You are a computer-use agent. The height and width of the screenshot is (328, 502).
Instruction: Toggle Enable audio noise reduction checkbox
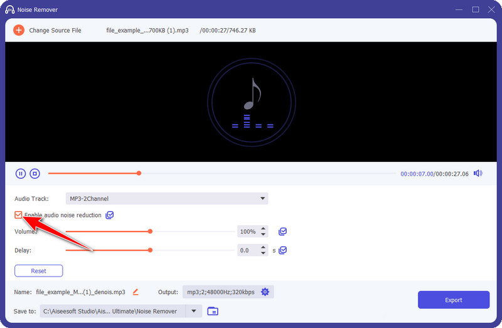[x=18, y=215]
